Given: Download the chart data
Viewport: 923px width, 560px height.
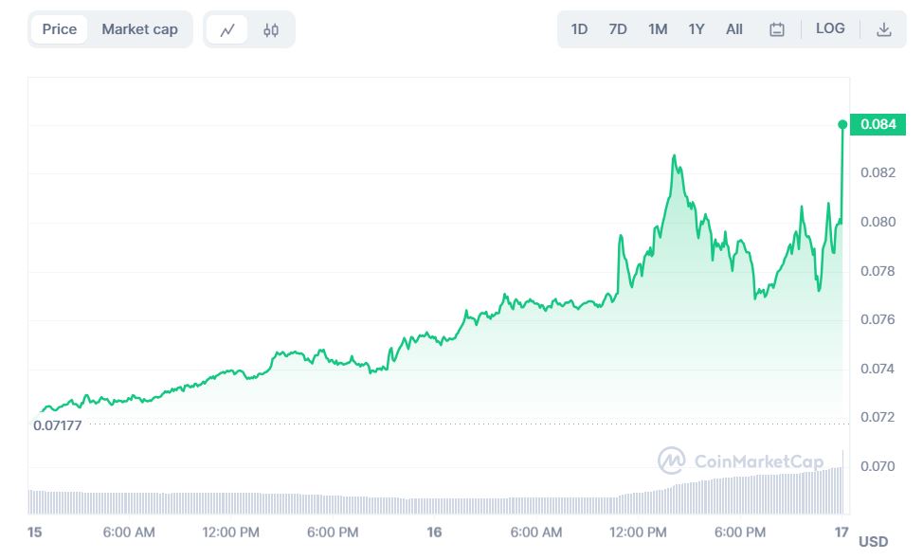Looking at the screenshot, I should tap(884, 29).
